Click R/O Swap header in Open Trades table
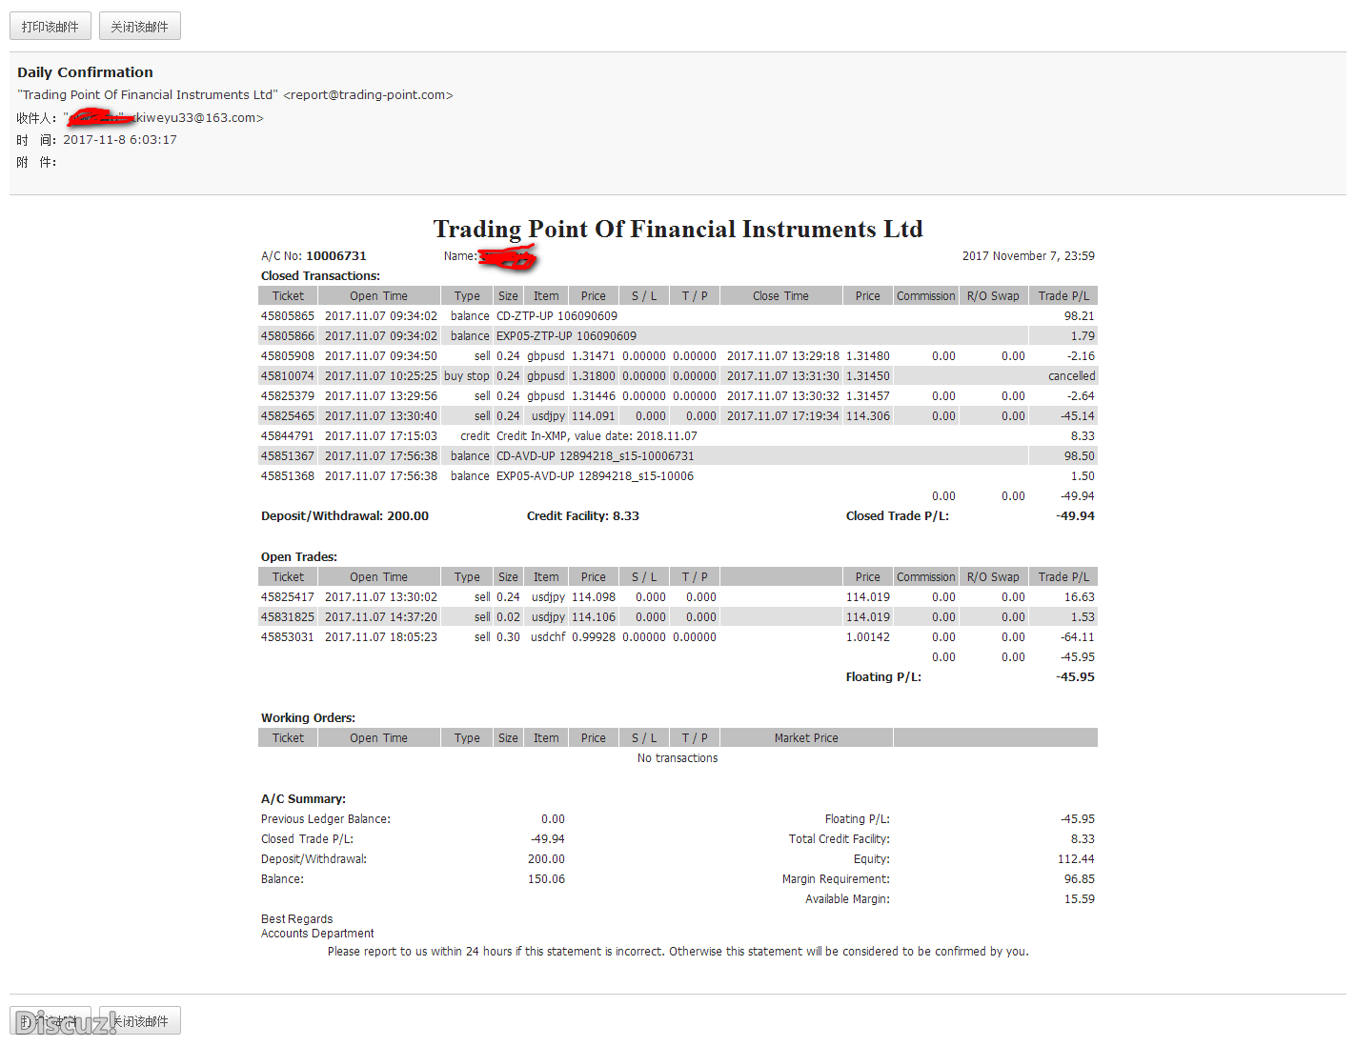The image size is (1356, 1046). (993, 577)
